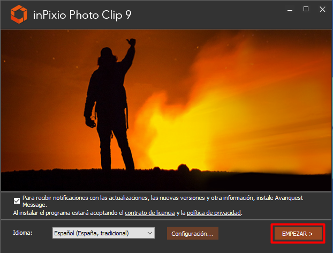Viewport: 333px width, 253px height.
Task: Open the Idioma language dropdown
Action: pos(103,233)
